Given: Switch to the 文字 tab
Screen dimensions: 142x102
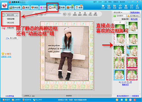Looking at the screenshot, I should coord(43,8).
